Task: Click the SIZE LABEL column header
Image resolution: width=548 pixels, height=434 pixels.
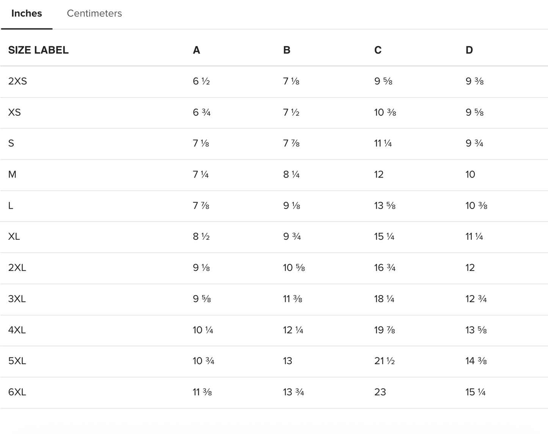Action: point(38,50)
